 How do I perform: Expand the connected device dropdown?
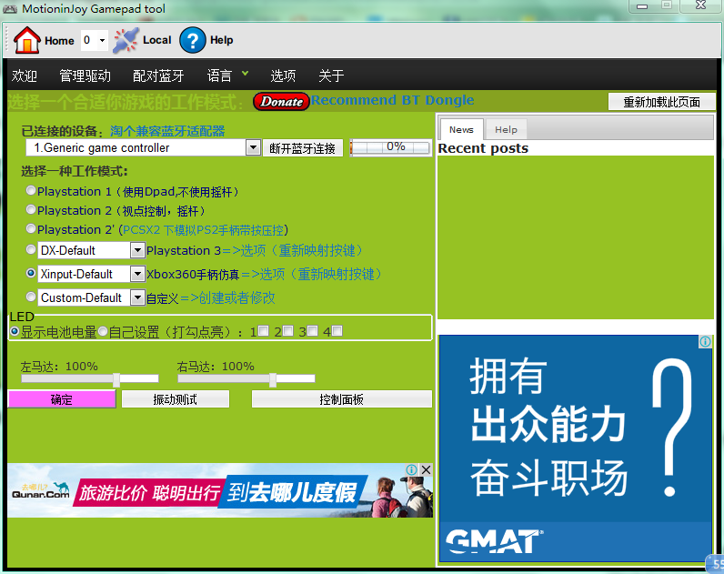pos(253,147)
